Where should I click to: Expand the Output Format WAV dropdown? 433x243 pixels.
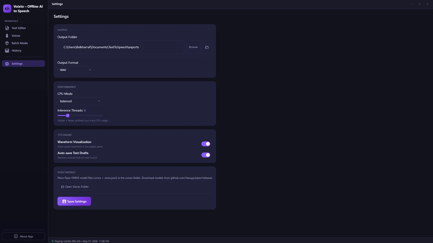click(x=76, y=70)
